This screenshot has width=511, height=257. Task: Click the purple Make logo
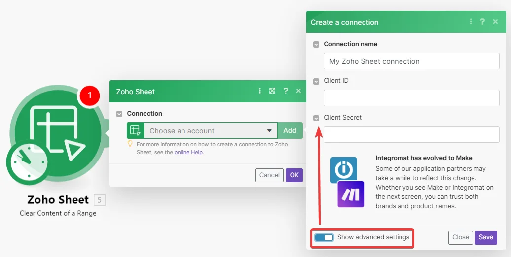351,194
